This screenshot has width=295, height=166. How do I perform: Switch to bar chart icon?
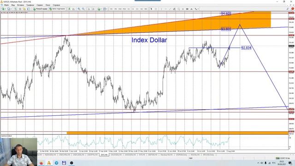click(69, 9)
